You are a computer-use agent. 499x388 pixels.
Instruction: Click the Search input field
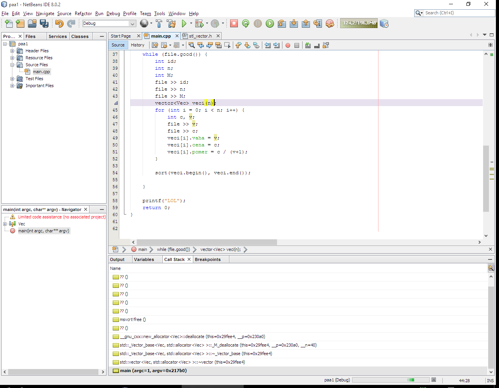458,13
